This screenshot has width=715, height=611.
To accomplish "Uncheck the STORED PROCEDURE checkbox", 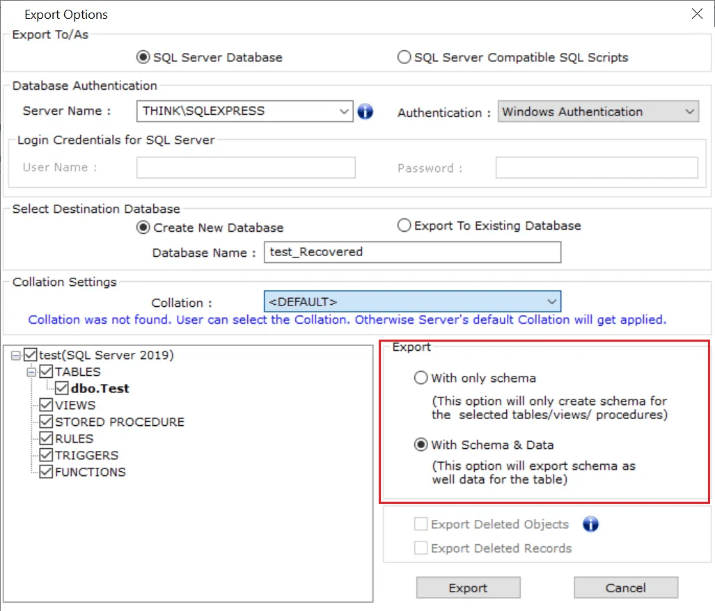I will coord(46,422).
